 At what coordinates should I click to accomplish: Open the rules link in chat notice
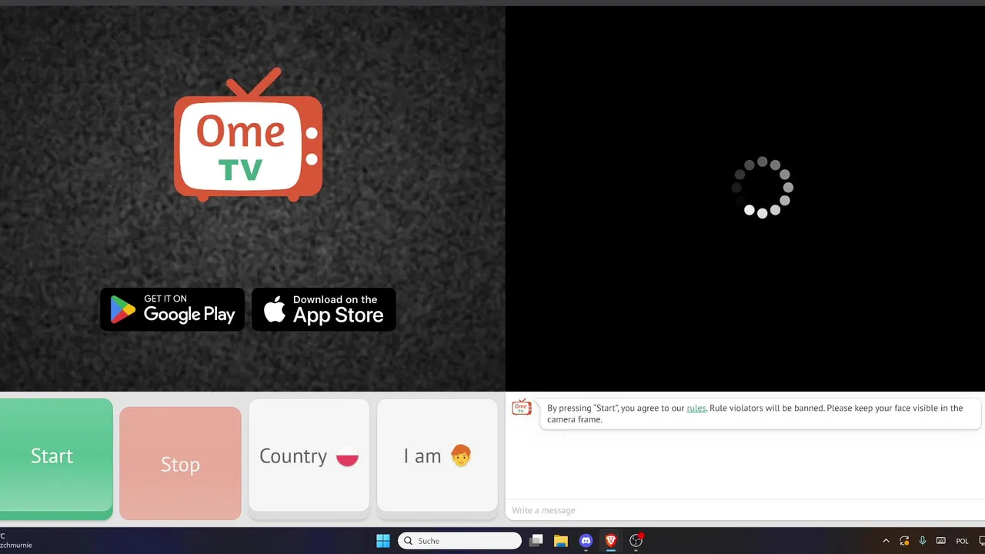tap(696, 408)
